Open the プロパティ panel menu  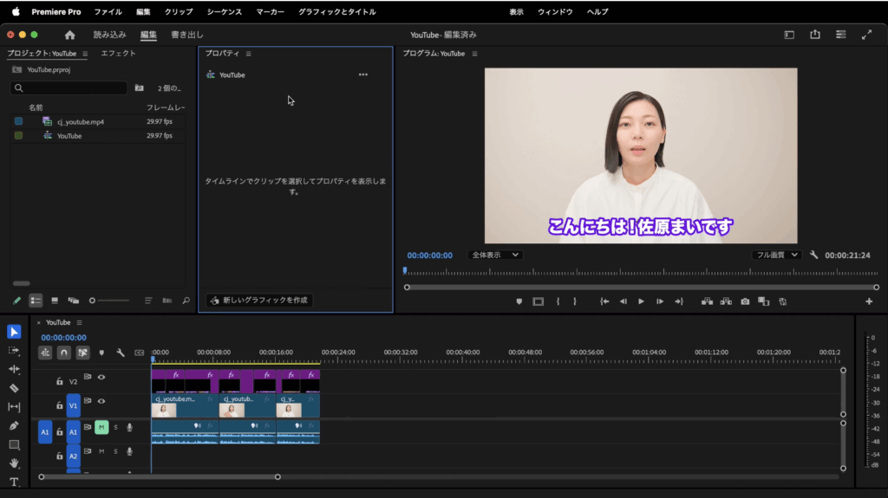point(248,54)
